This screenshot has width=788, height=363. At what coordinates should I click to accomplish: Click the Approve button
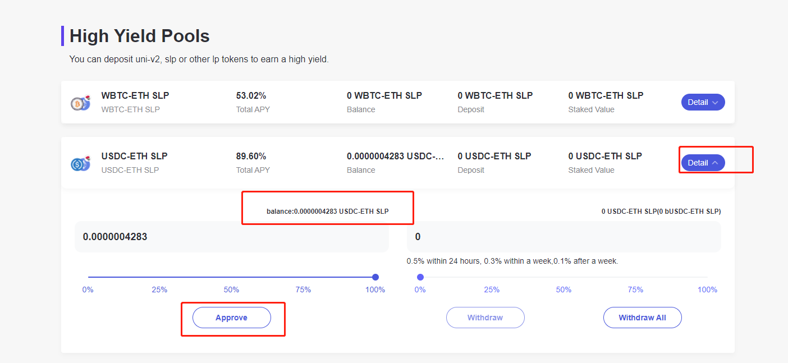(232, 318)
